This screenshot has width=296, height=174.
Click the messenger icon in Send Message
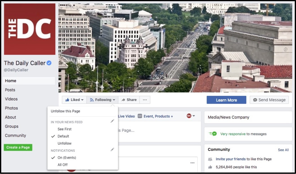point(255,100)
